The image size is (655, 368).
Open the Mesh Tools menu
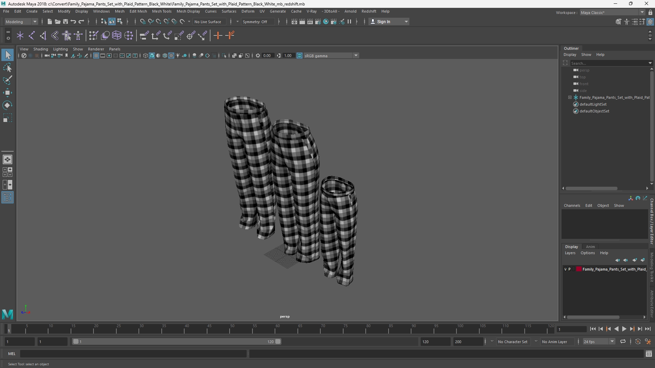pos(162,11)
